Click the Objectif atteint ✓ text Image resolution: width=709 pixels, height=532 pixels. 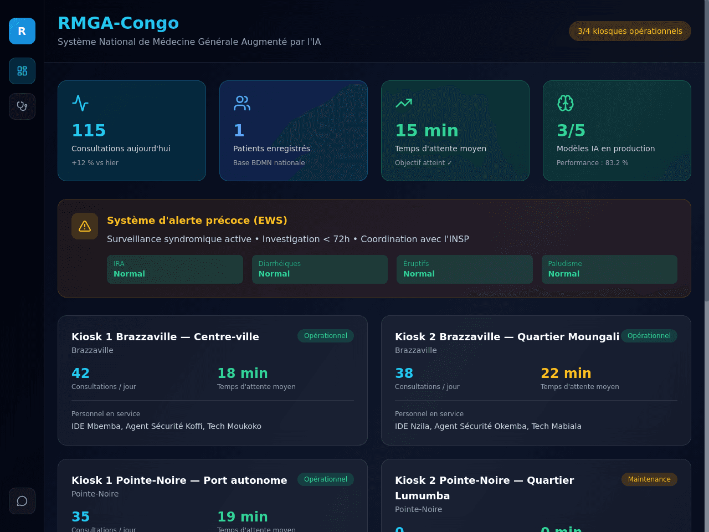click(424, 163)
